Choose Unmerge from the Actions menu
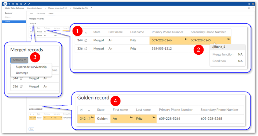258x136 pixels. coord(22,73)
